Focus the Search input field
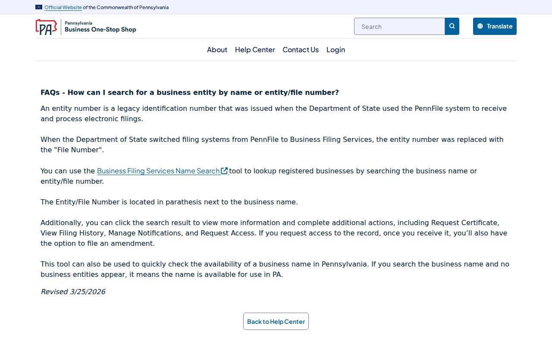Image resolution: width=552 pixels, height=345 pixels. [x=399, y=26]
